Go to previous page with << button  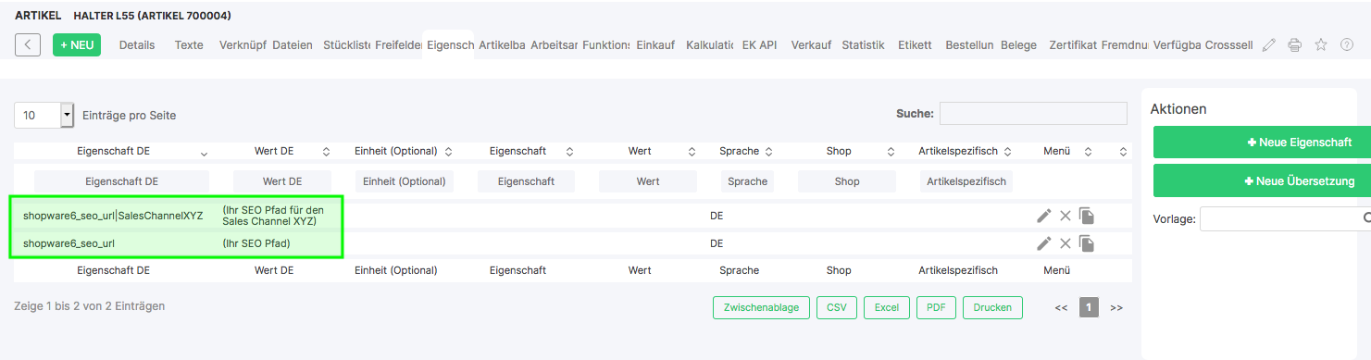(x=1061, y=308)
